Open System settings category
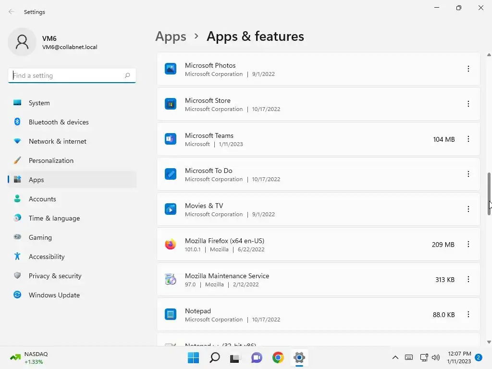This screenshot has width=492, height=369. click(72, 103)
